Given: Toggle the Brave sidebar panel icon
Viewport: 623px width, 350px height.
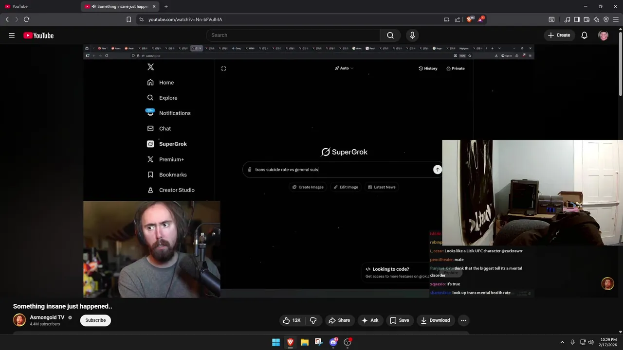Looking at the screenshot, I should click(577, 19).
